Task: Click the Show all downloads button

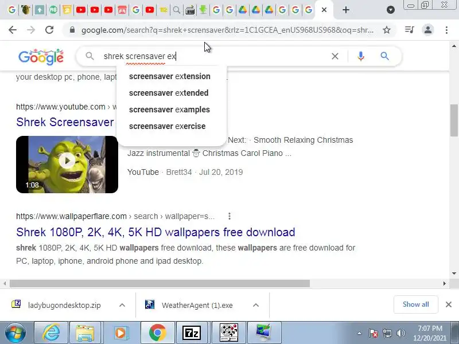Action: (x=415, y=304)
